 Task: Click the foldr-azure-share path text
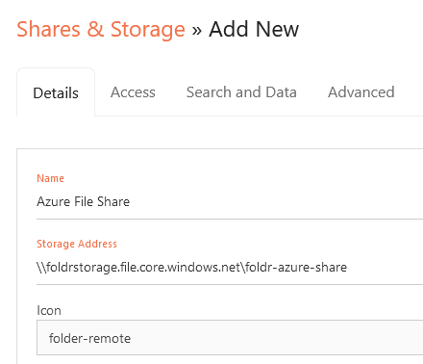tap(296, 268)
